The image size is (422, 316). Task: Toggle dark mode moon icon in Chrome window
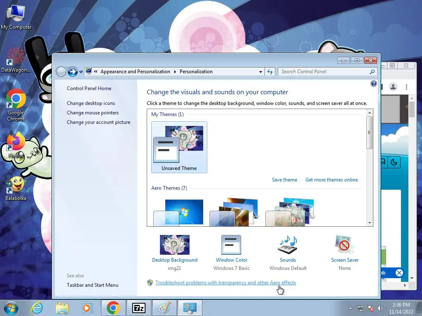(x=394, y=162)
